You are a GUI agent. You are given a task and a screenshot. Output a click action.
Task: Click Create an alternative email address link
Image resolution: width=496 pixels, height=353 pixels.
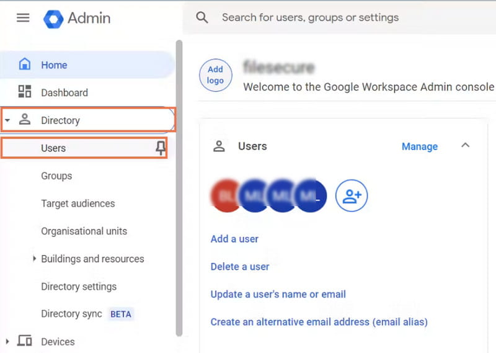point(319,322)
